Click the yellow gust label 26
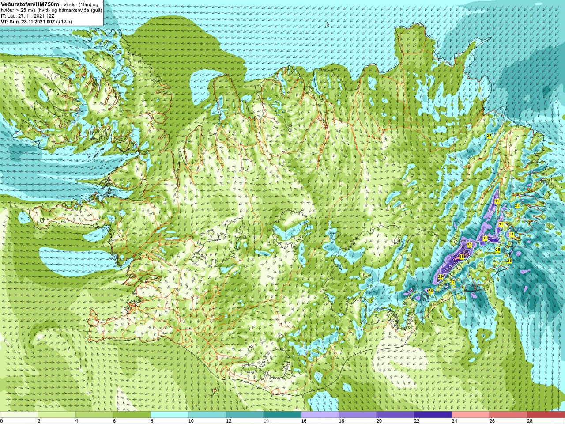The image size is (565, 424). 509,261
